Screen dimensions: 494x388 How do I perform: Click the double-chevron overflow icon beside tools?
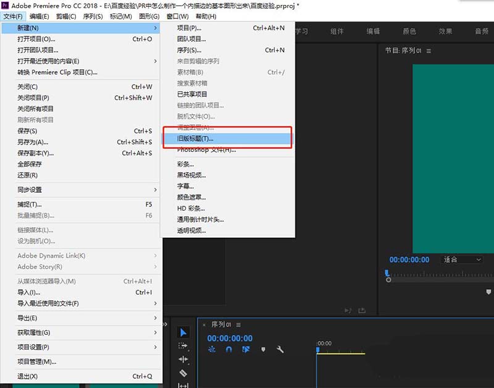[165, 324]
